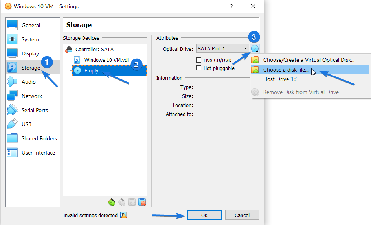Open the User Interface settings category
Screen dimensions: 371x225
(33, 153)
